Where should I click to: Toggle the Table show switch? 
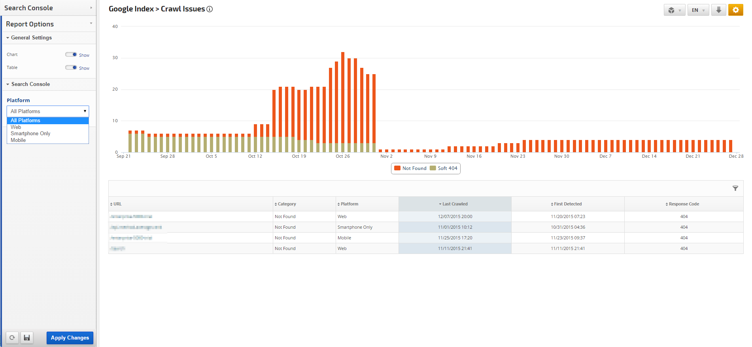[71, 68]
